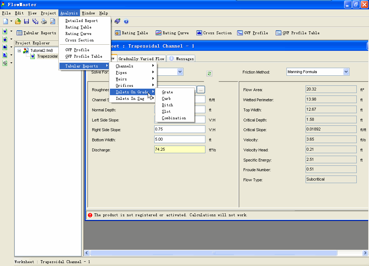
Task: Select Rating Curve in the Analysis menu
Action: 84,34
